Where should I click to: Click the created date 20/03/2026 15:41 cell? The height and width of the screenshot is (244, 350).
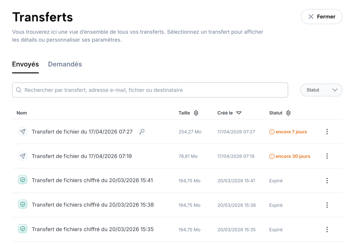click(236, 181)
